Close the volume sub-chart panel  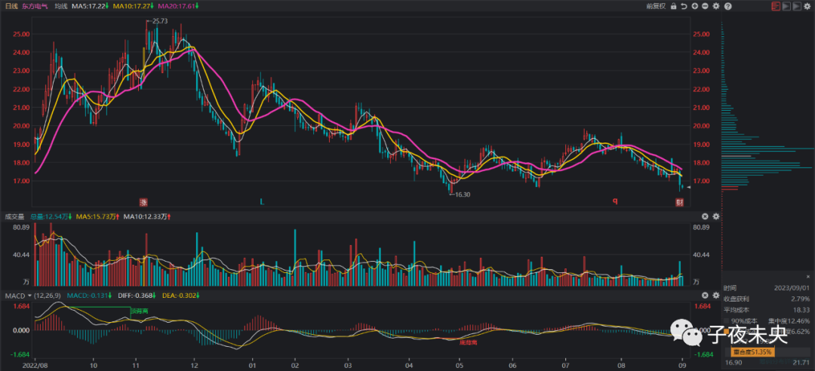point(705,216)
